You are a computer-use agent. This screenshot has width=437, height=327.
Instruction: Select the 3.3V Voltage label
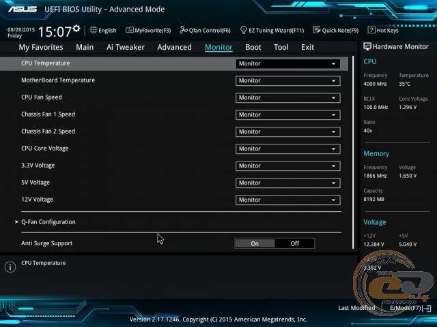pyautogui.click(x=38, y=166)
